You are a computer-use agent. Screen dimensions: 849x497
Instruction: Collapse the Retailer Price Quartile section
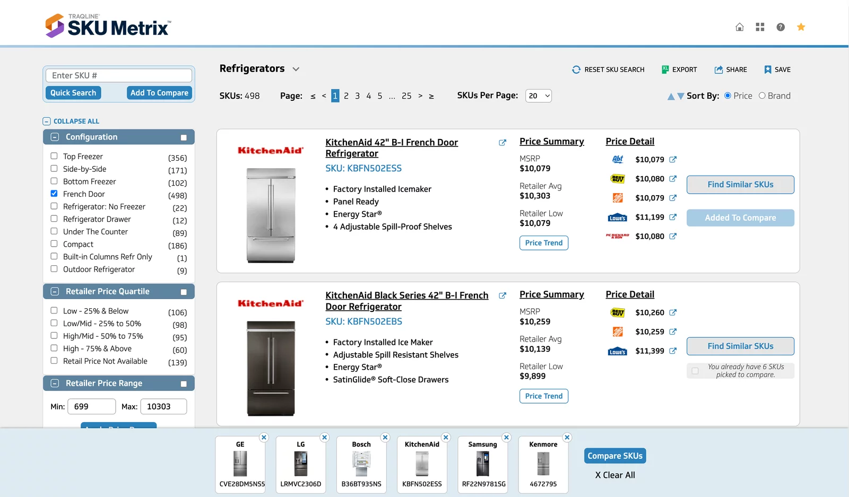pyautogui.click(x=55, y=292)
